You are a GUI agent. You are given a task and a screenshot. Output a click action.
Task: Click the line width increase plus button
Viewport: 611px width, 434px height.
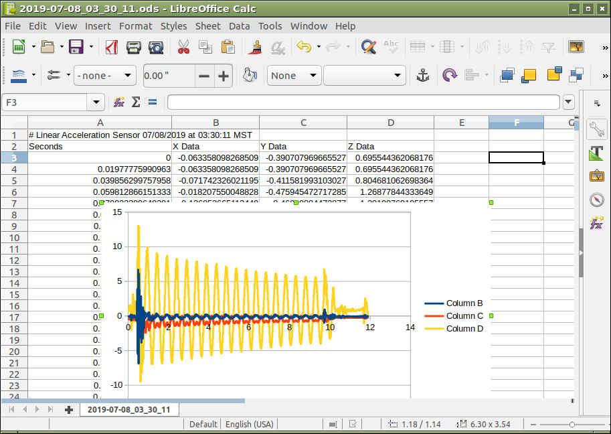223,76
